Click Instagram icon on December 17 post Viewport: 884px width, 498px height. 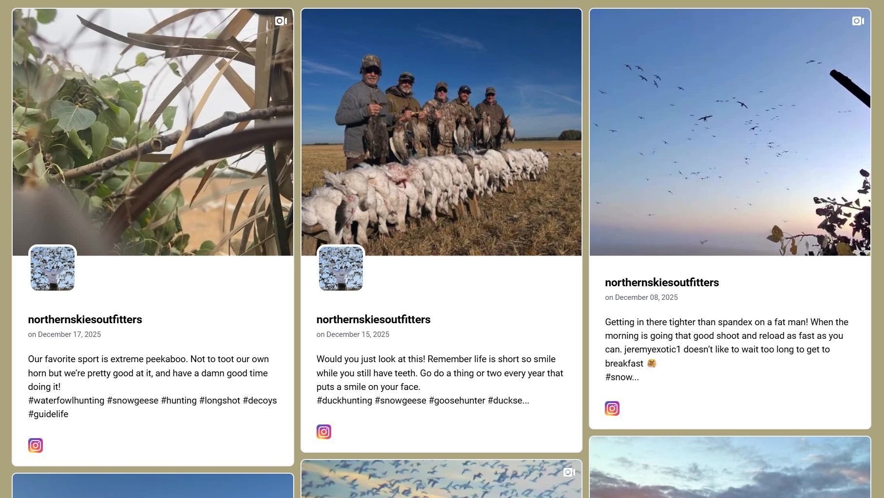pos(36,445)
